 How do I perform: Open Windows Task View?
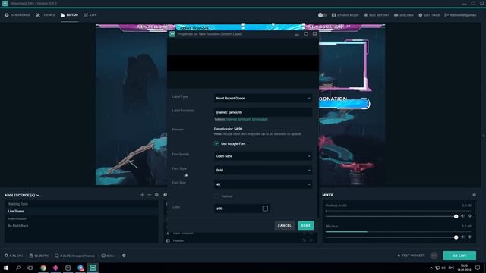pyautogui.click(x=30, y=268)
